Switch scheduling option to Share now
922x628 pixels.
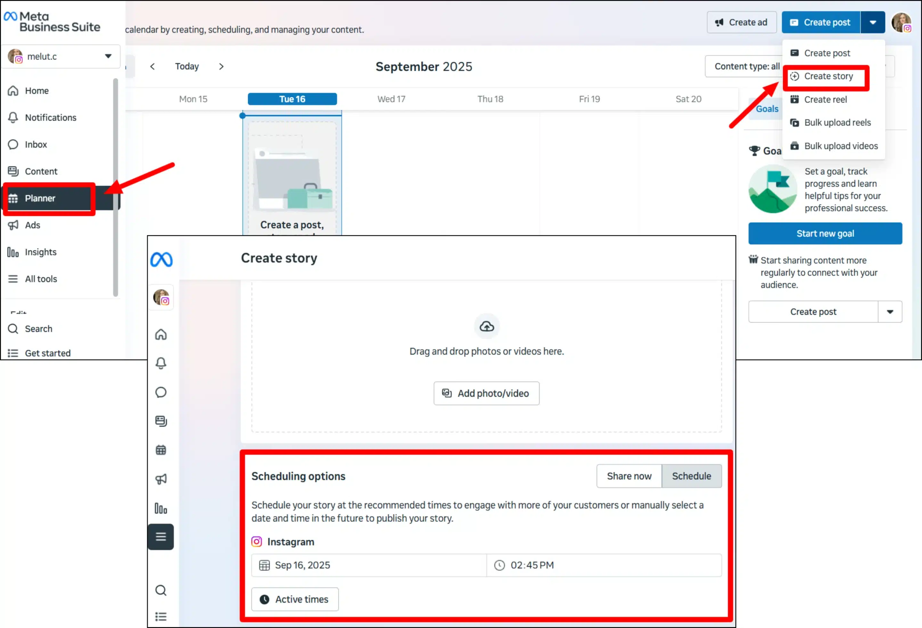pyautogui.click(x=629, y=476)
